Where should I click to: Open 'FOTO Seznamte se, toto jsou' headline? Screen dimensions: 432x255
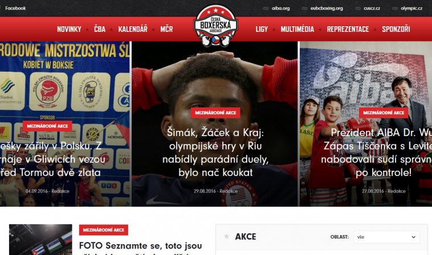point(141,246)
